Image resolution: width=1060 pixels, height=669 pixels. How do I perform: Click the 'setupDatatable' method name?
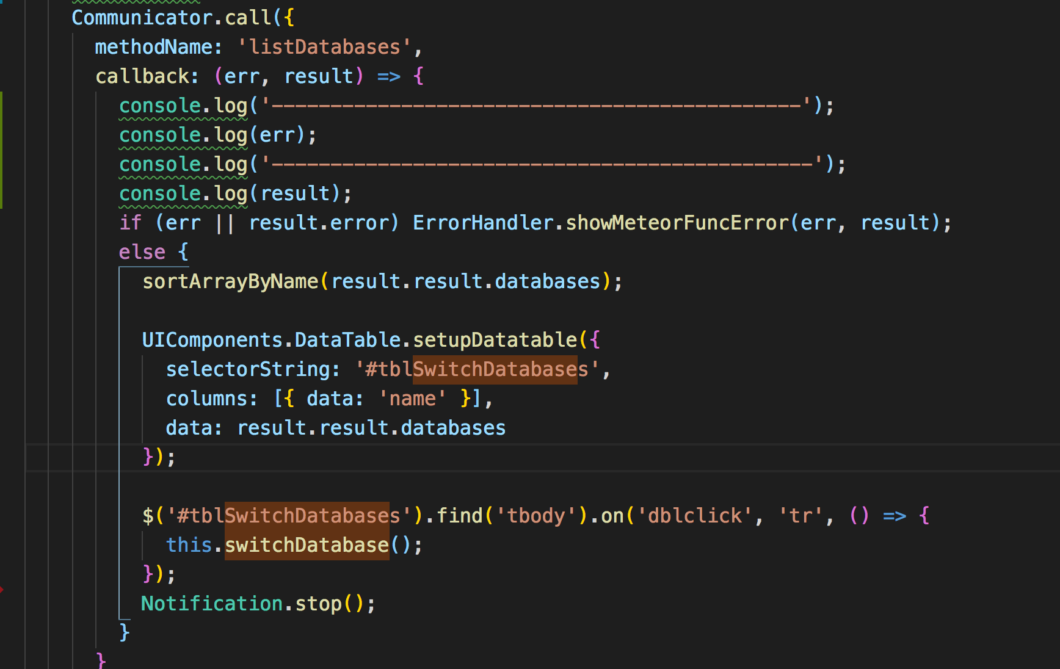click(x=495, y=339)
